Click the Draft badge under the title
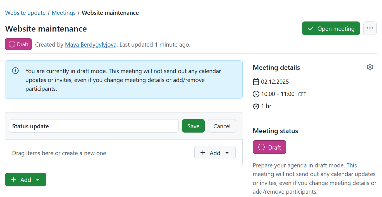Image resolution: width=382 pixels, height=197 pixels. tap(18, 44)
